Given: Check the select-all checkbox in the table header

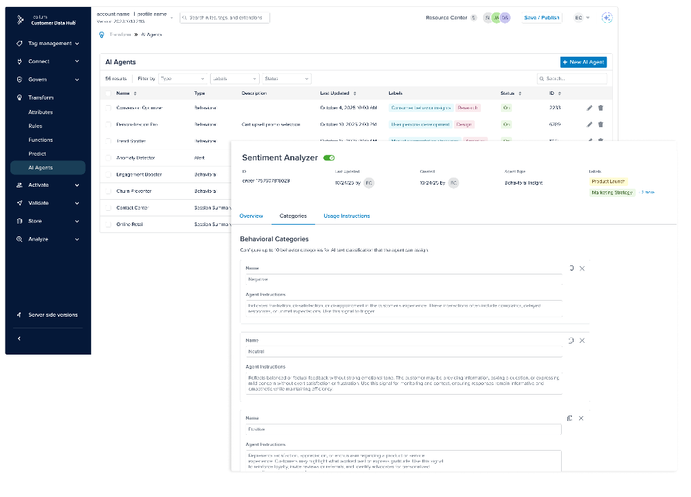Looking at the screenshot, I should 107,93.
